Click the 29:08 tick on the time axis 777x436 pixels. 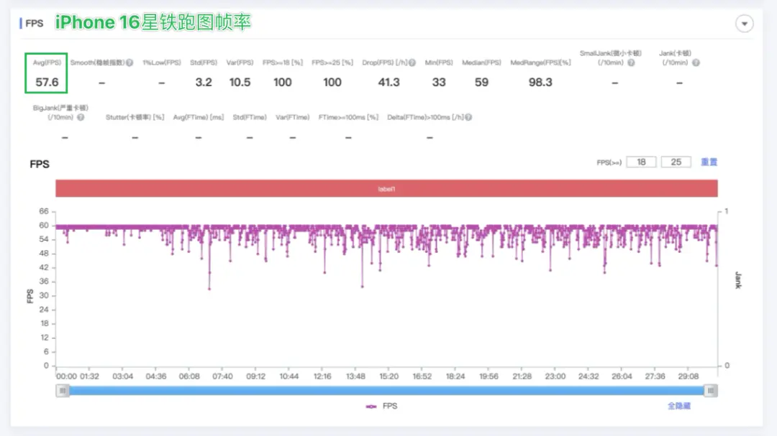pyautogui.click(x=689, y=376)
